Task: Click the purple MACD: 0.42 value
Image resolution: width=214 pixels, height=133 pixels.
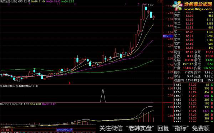Action: [x=49, y=104]
